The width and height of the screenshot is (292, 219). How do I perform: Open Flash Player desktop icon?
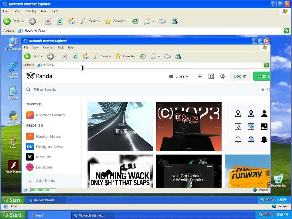tap(13, 167)
